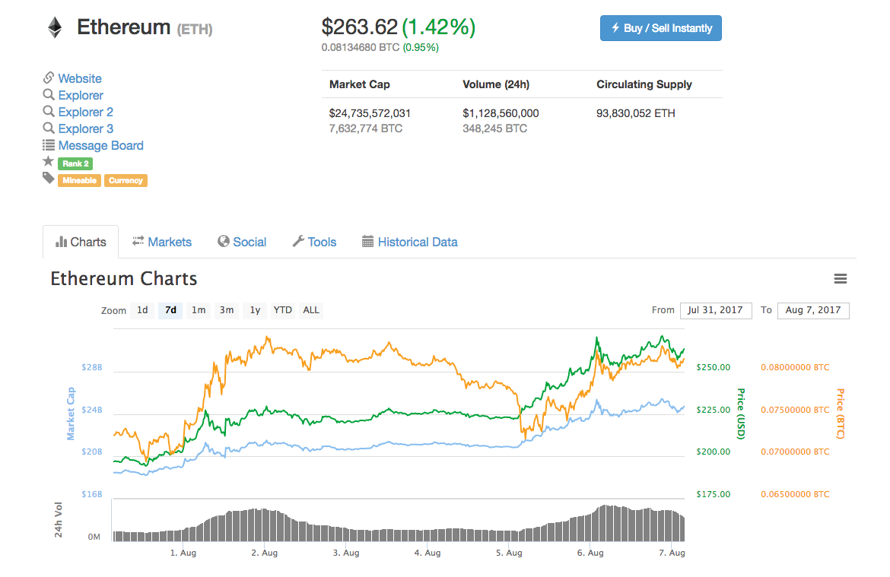The image size is (890, 577).
Task: Click the 7,632,774 BTC market cap value
Action: (x=366, y=128)
